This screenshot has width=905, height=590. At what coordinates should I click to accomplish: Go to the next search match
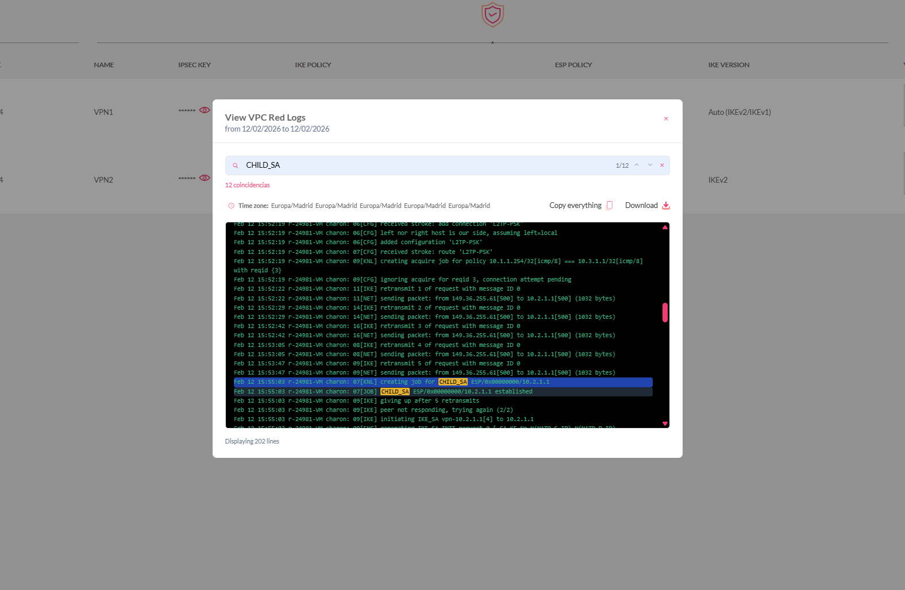click(650, 165)
